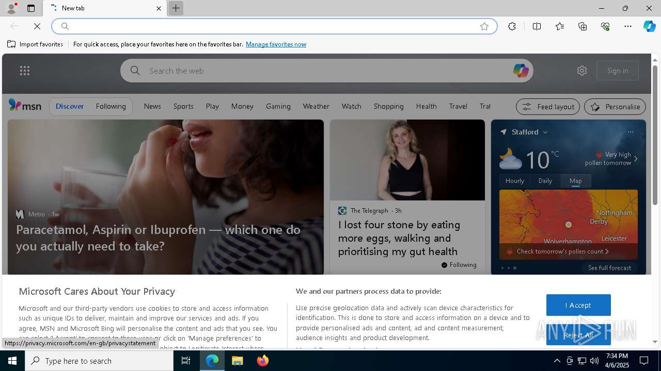Show hidden system tray icons
661x371 pixels.
(557, 361)
